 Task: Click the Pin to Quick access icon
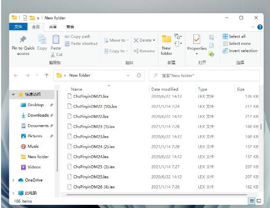click(23, 39)
